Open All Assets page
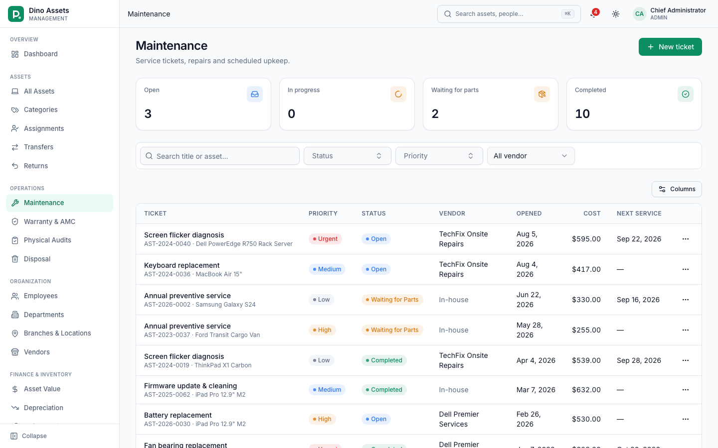Image resolution: width=718 pixels, height=448 pixels. [59, 91]
